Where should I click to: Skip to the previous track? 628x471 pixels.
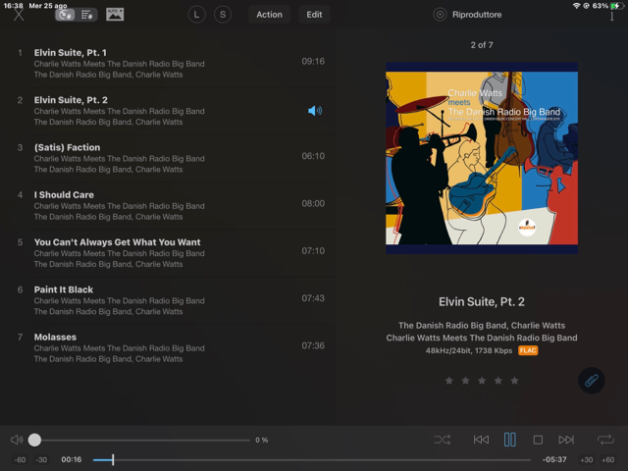pyautogui.click(x=481, y=440)
